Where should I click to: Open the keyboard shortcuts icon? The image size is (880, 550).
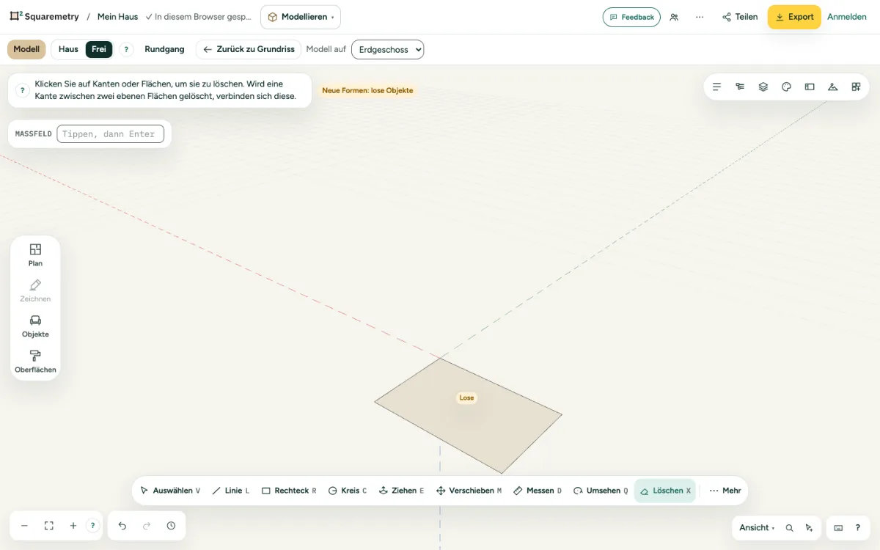(838, 527)
